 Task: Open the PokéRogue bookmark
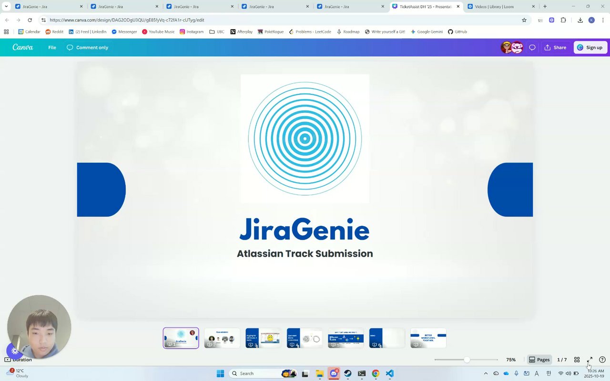[271, 32]
